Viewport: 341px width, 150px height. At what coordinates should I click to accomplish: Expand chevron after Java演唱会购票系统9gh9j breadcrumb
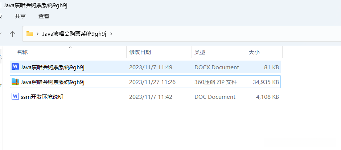pyautogui.click(x=111, y=34)
